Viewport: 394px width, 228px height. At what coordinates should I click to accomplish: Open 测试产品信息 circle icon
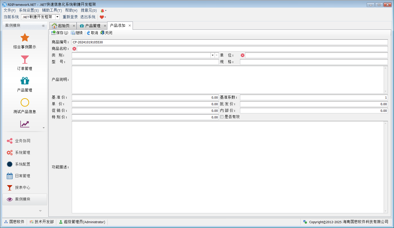(25, 102)
